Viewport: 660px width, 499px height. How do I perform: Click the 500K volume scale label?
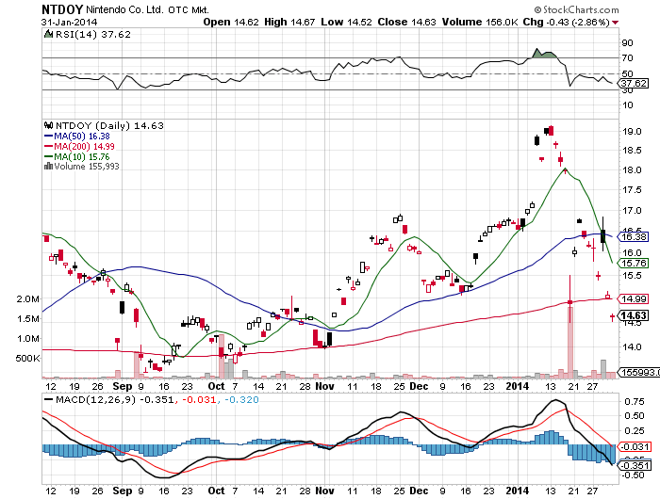(27, 358)
